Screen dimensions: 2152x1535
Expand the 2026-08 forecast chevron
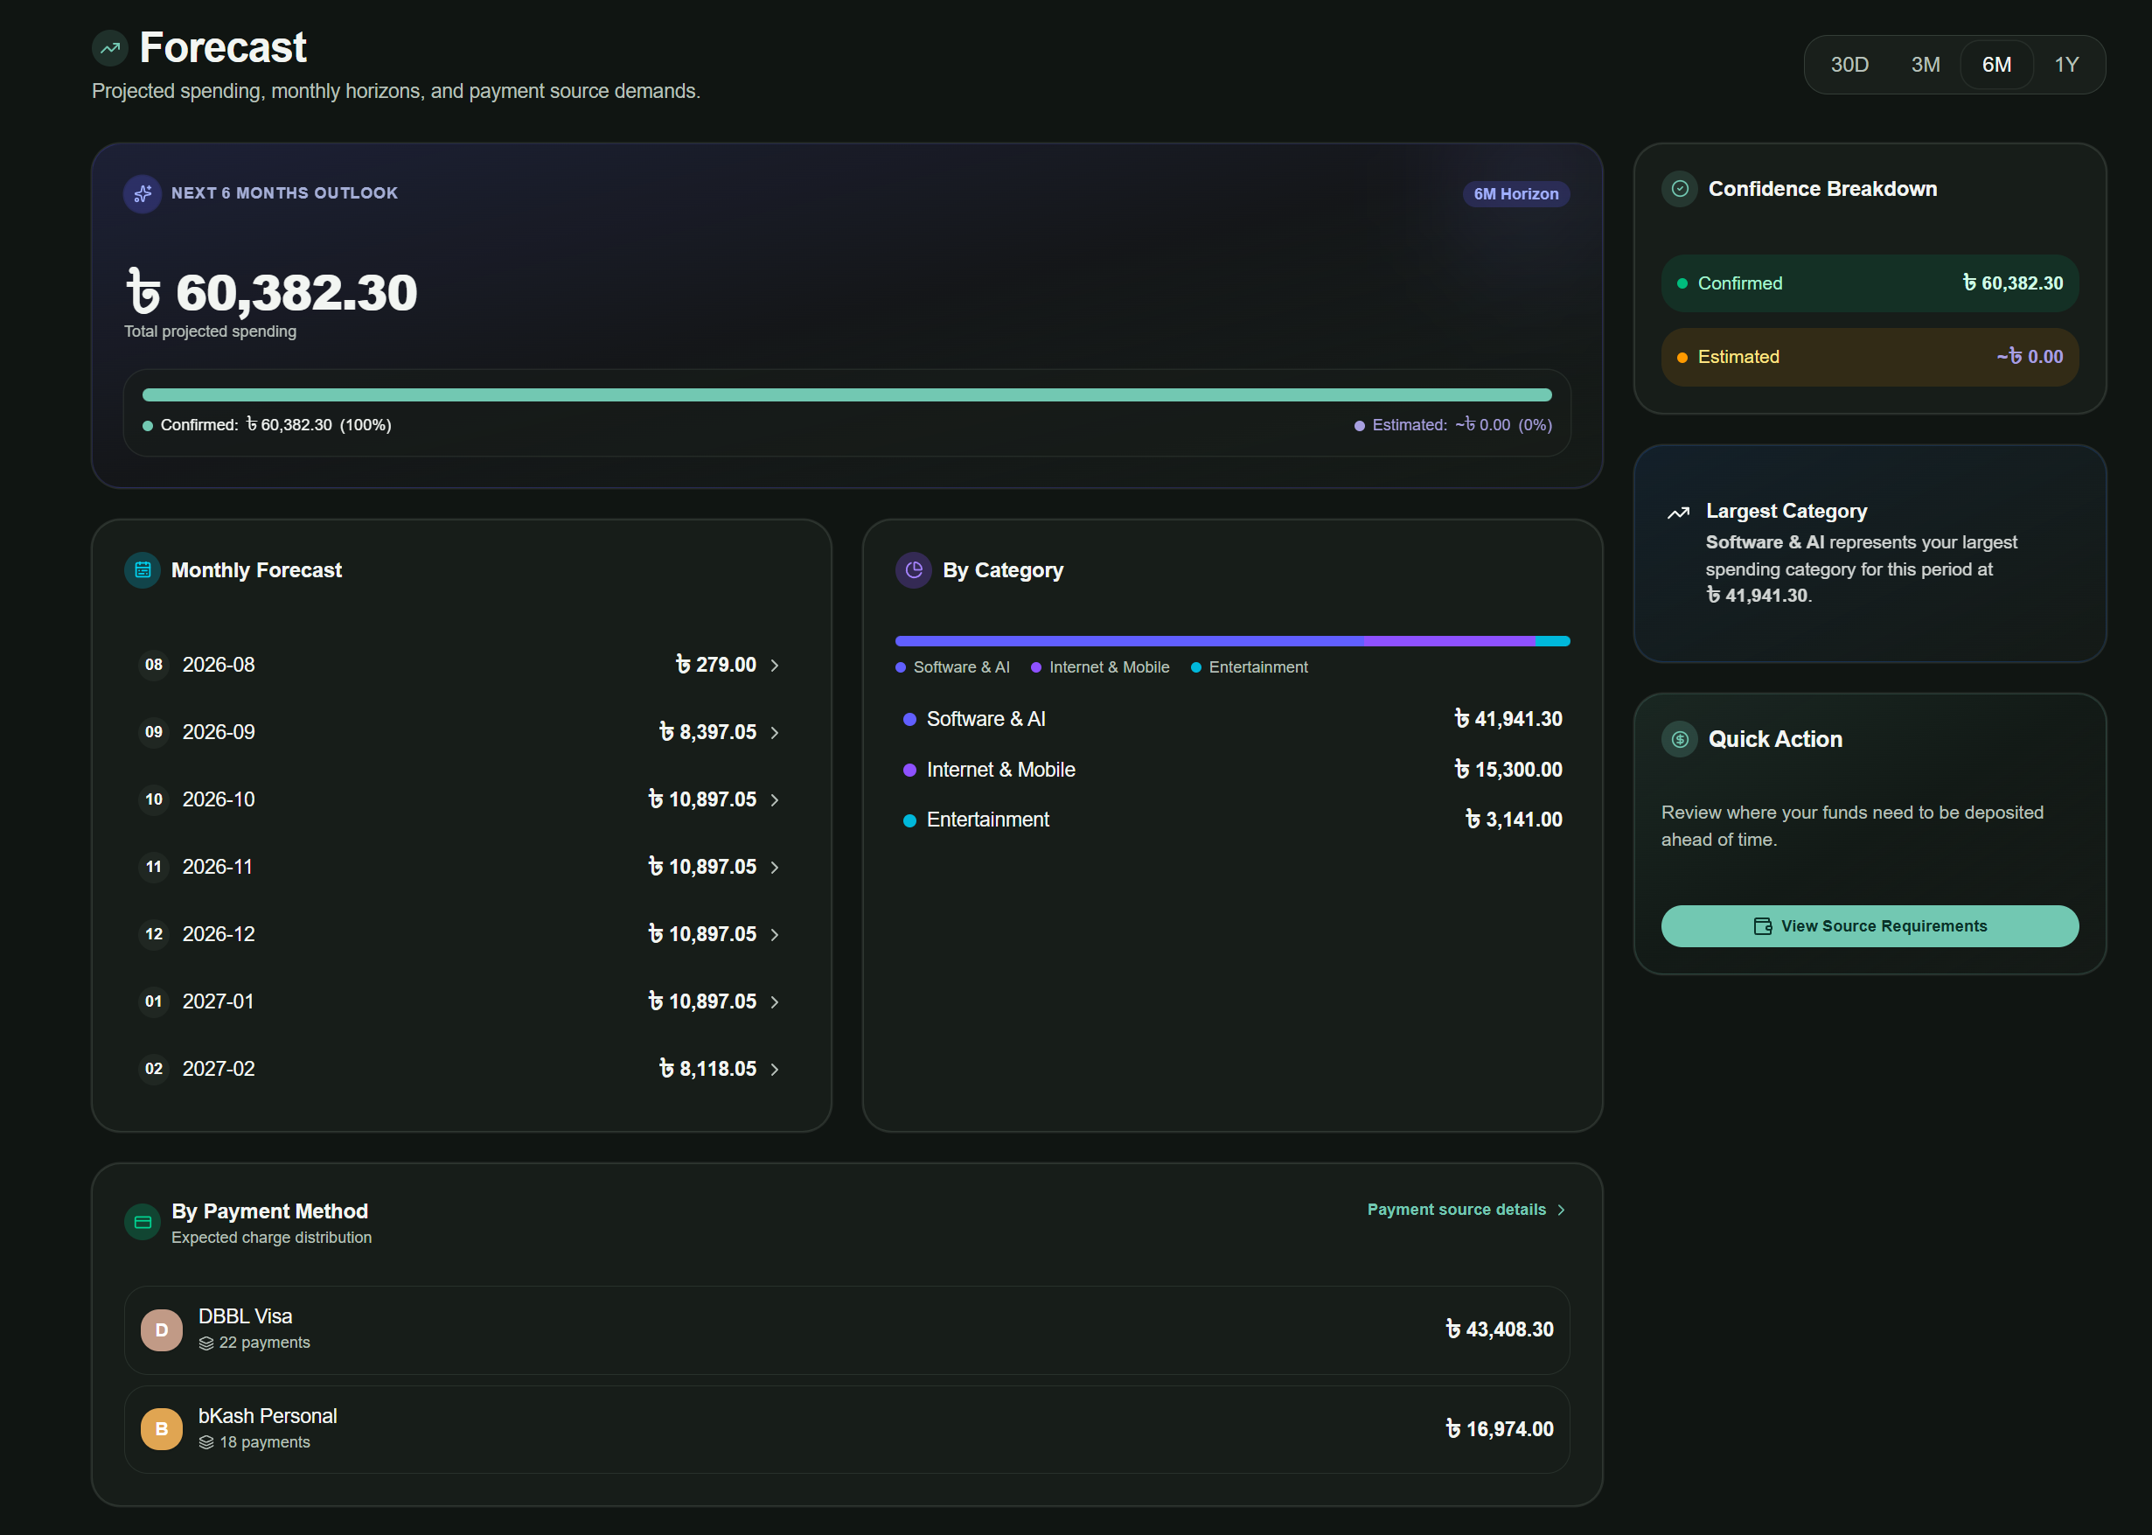tap(775, 666)
